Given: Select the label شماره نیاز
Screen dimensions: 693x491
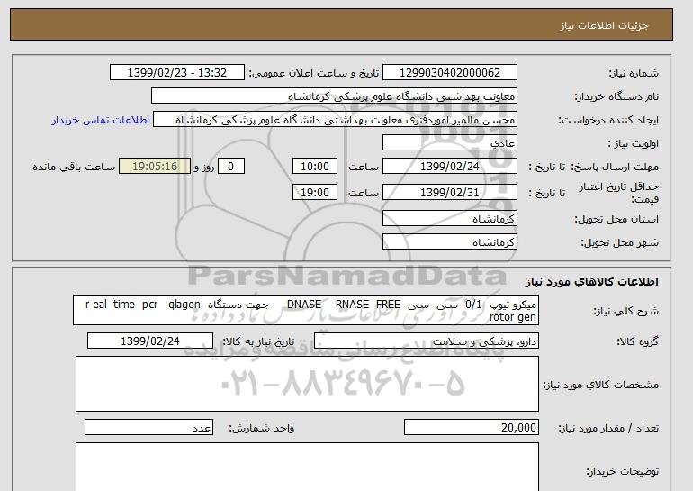Looking at the screenshot, I should [x=634, y=73].
